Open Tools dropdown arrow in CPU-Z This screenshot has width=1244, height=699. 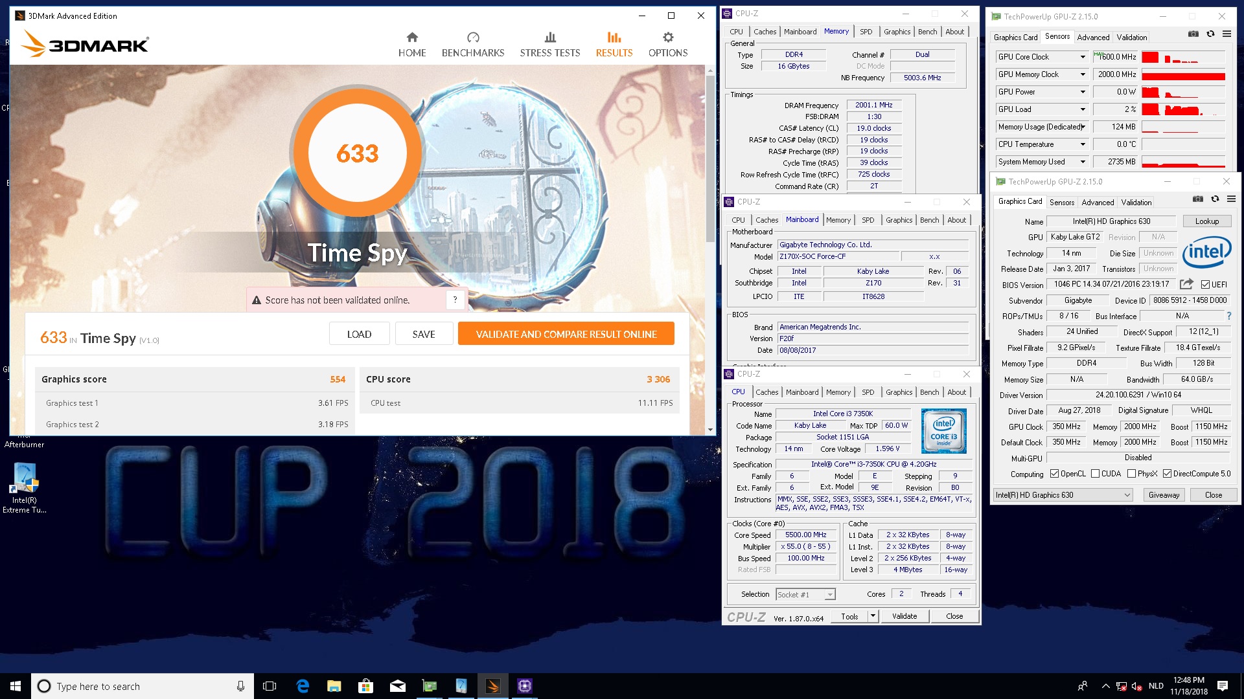click(873, 616)
